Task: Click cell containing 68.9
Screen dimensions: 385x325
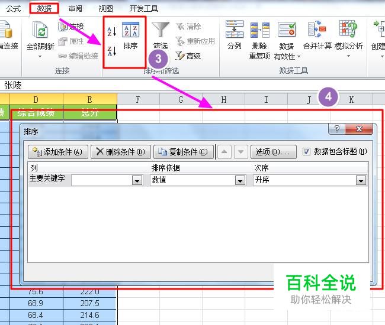Action: click(36, 303)
